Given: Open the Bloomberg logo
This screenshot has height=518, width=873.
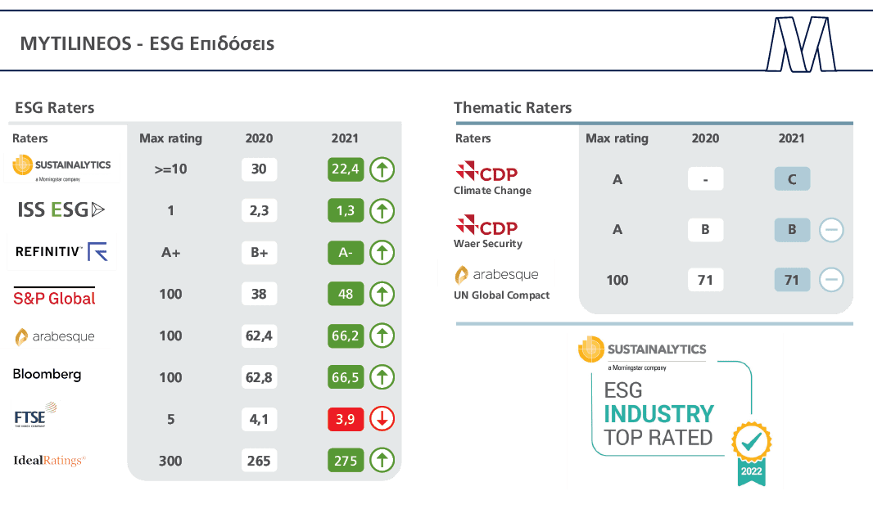Looking at the screenshot, I should coord(47,374).
